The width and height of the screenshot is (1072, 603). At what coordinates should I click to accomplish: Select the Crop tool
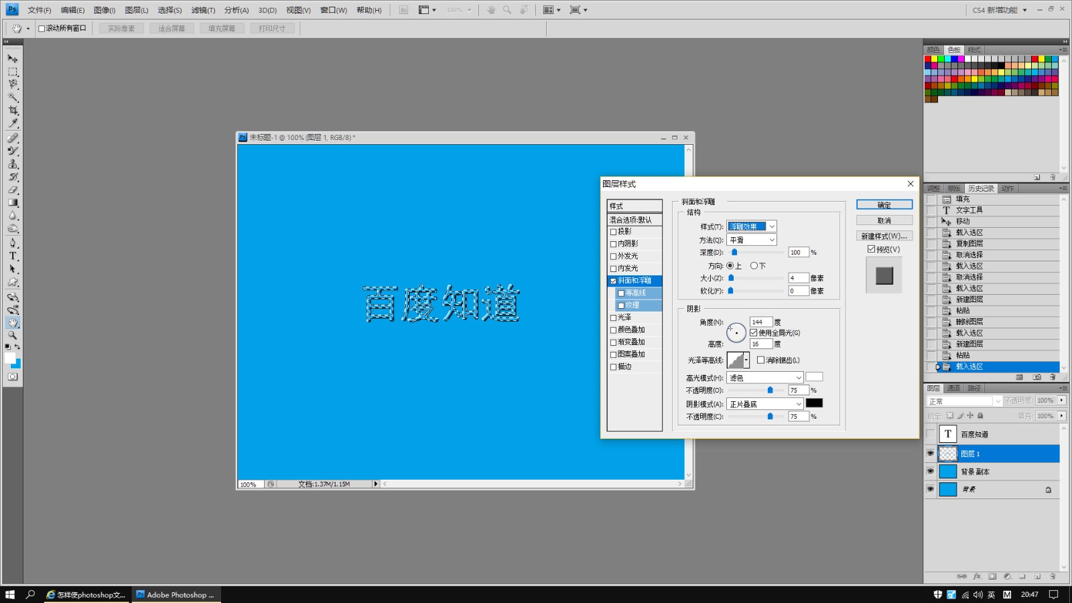13,111
